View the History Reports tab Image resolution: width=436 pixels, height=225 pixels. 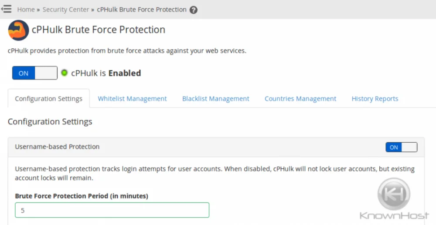click(x=375, y=98)
